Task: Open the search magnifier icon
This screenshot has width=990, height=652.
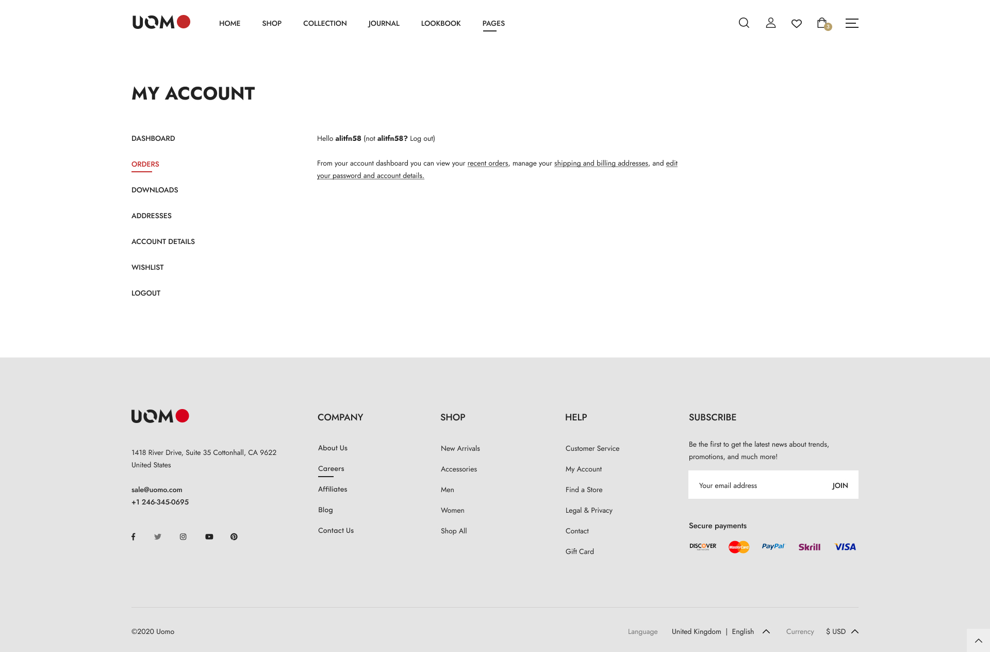Action: 744,23
